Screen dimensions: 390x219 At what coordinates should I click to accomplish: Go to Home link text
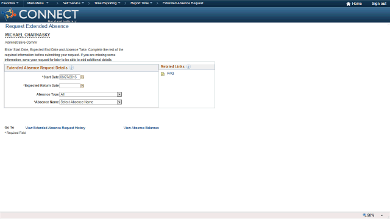(x=357, y=4)
